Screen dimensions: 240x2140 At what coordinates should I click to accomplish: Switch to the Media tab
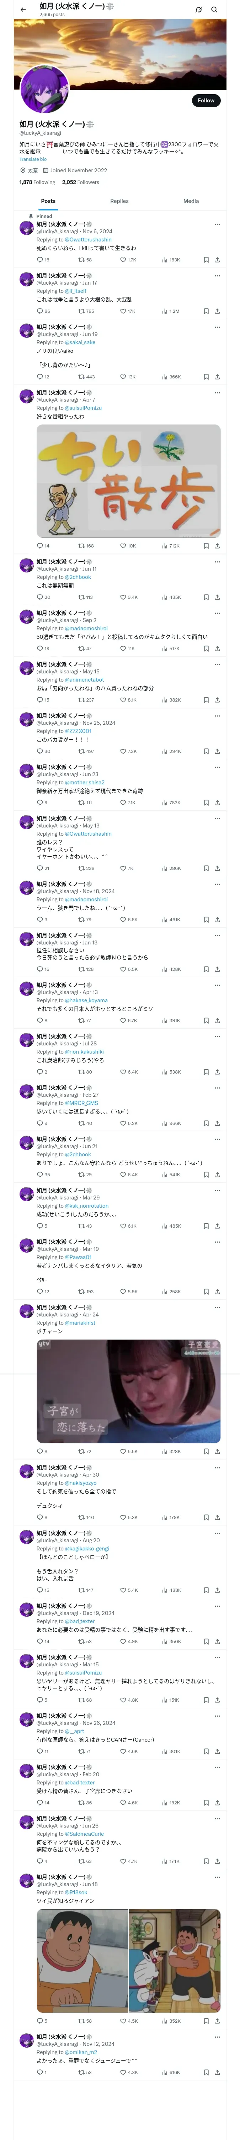coord(191,201)
